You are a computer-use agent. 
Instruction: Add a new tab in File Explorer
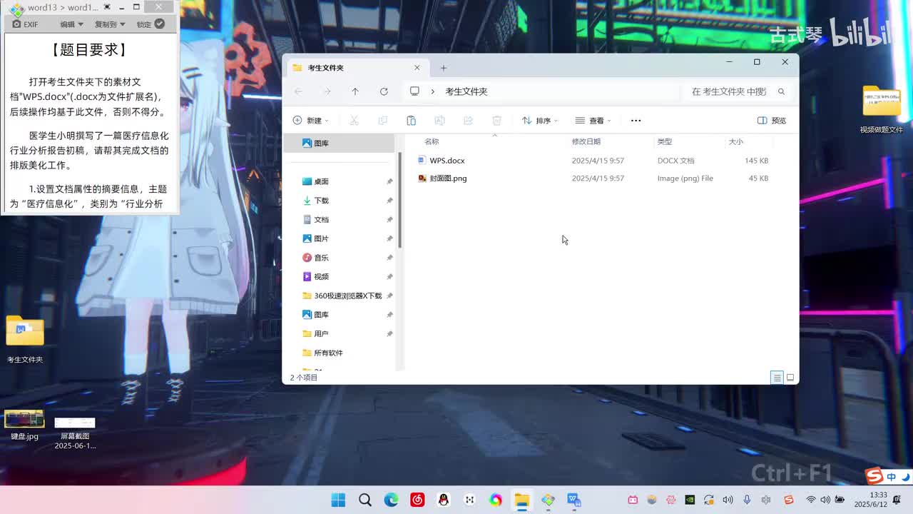point(443,68)
